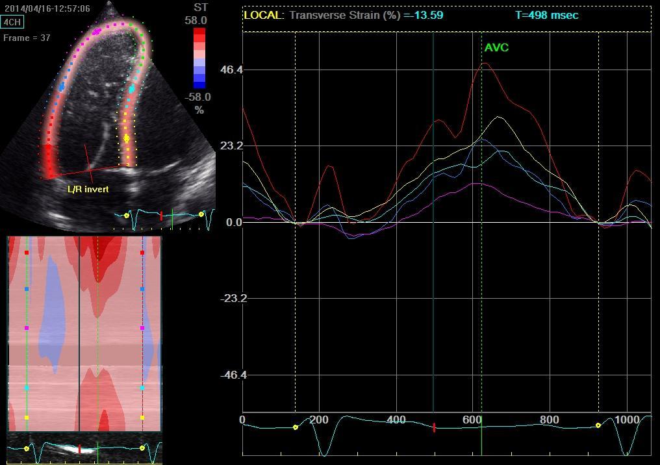Click the 23.2 y-axis label
The width and height of the screenshot is (660, 465).
[231, 145]
